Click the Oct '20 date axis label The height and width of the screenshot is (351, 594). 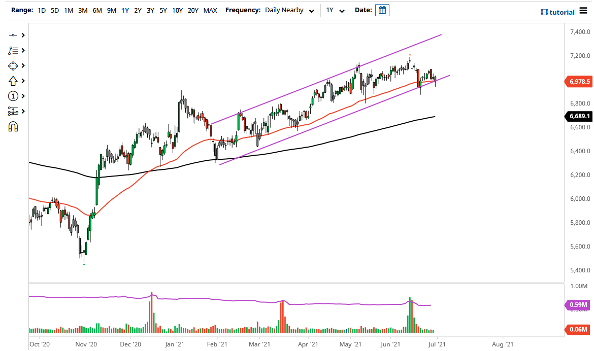coord(40,344)
